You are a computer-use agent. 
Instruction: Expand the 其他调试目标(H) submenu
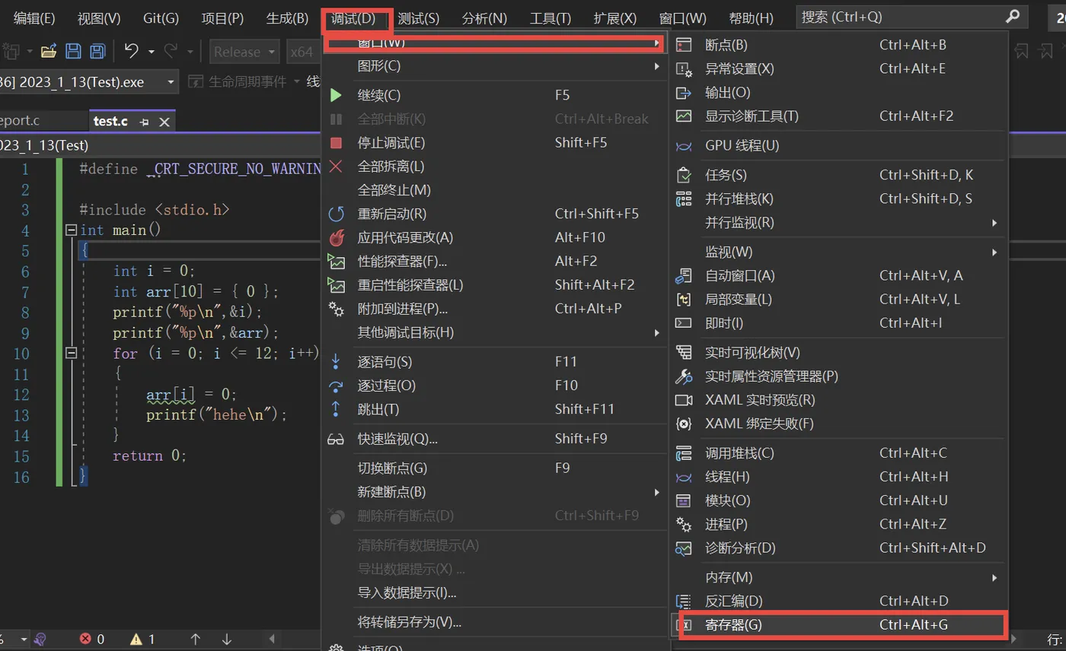coord(494,332)
